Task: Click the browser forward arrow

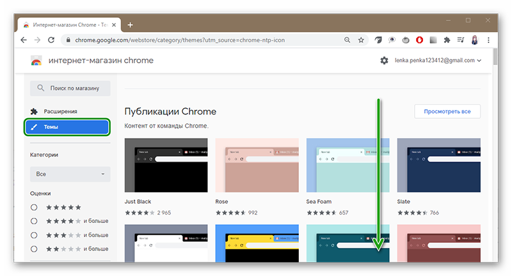Action: pyautogui.click(x=37, y=40)
